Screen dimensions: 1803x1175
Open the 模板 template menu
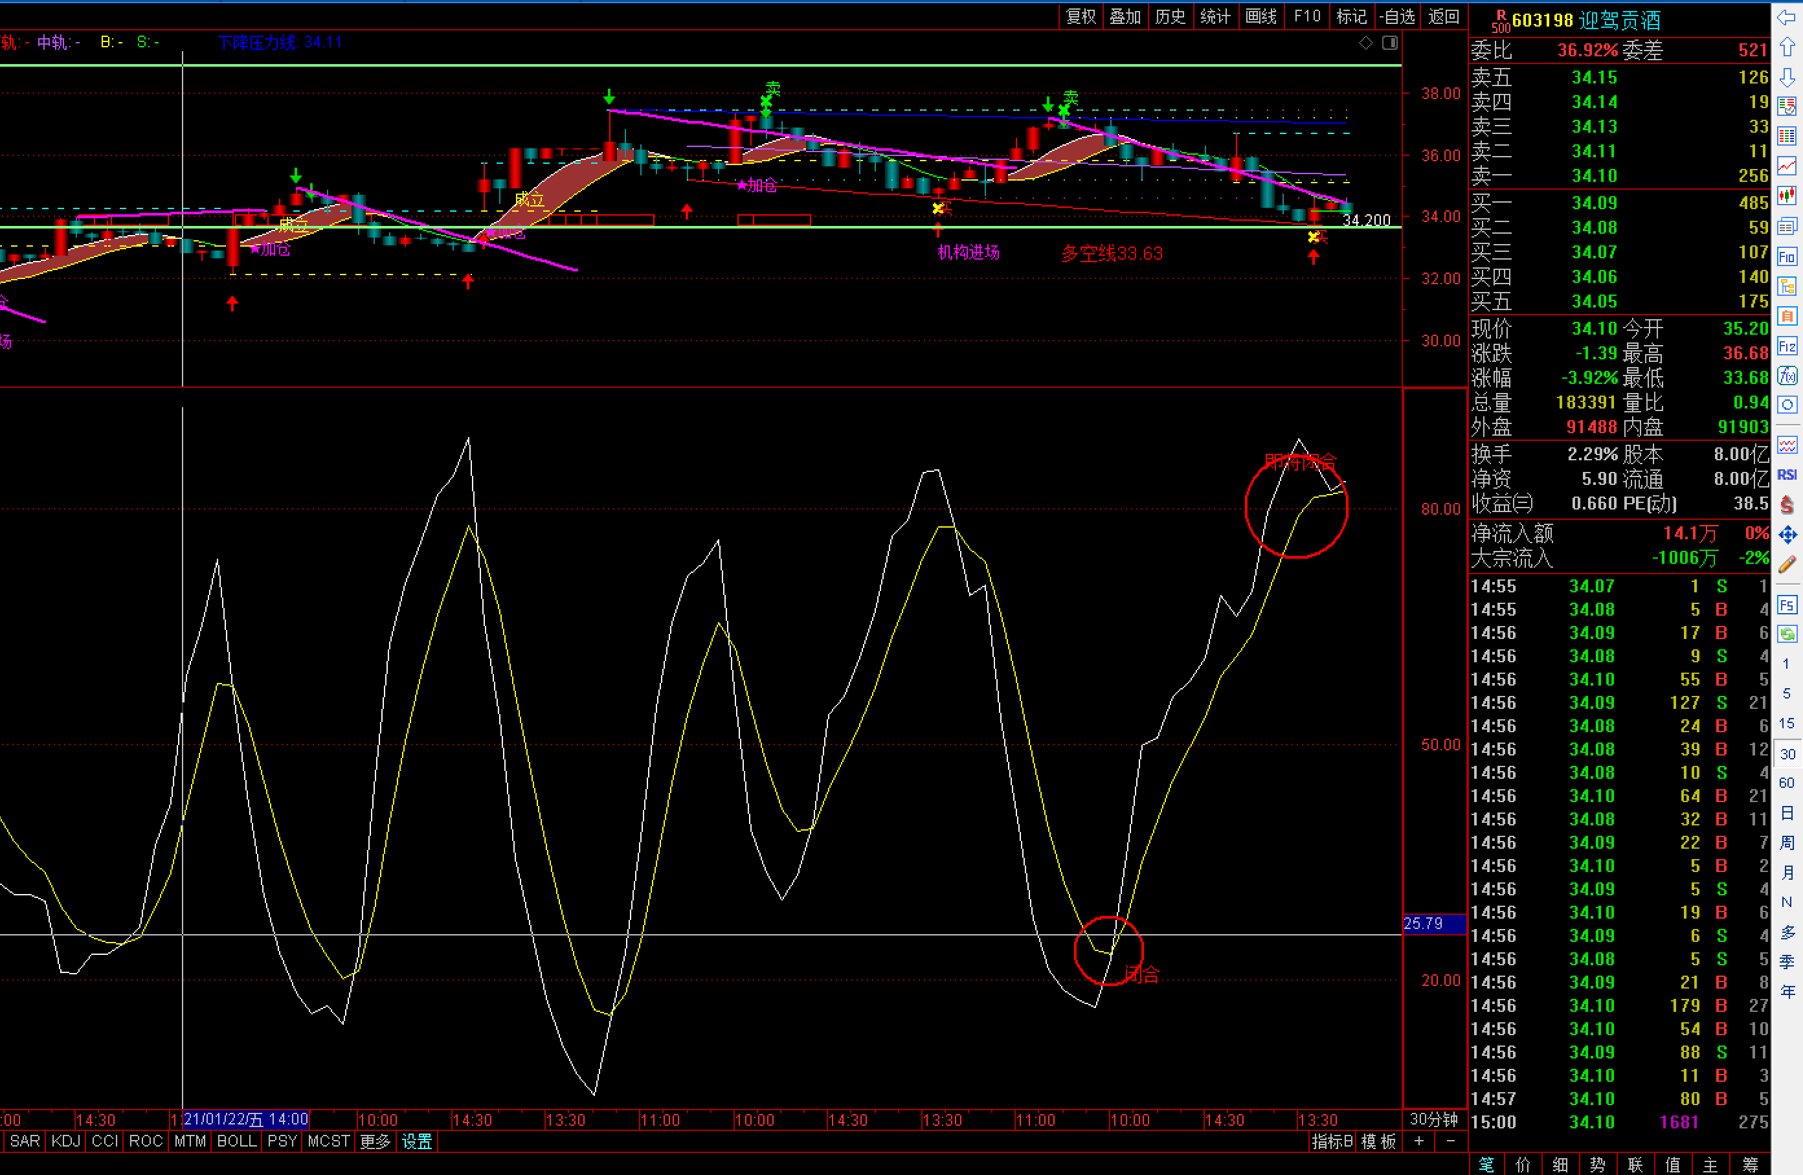coord(1378,1141)
